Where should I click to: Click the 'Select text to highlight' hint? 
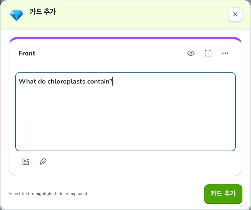click(x=48, y=194)
